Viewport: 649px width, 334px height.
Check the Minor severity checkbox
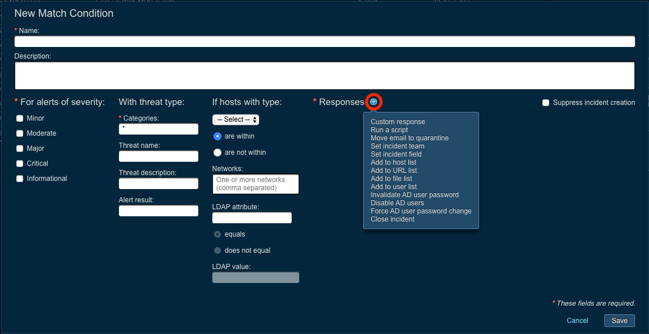[20, 118]
